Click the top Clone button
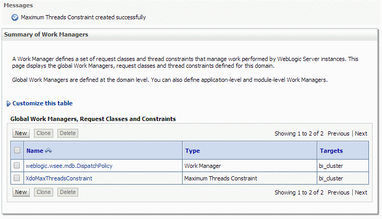The image size is (382, 219). (x=44, y=133)
